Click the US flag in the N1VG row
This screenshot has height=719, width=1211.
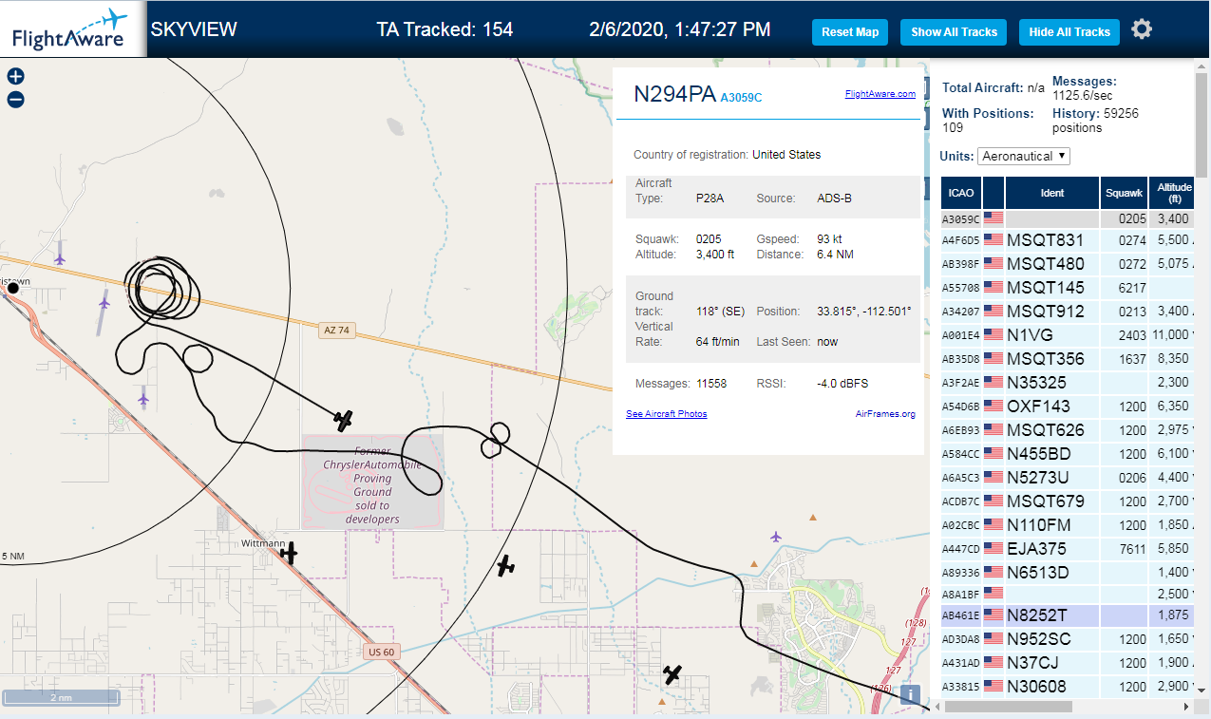pos(993,335)
